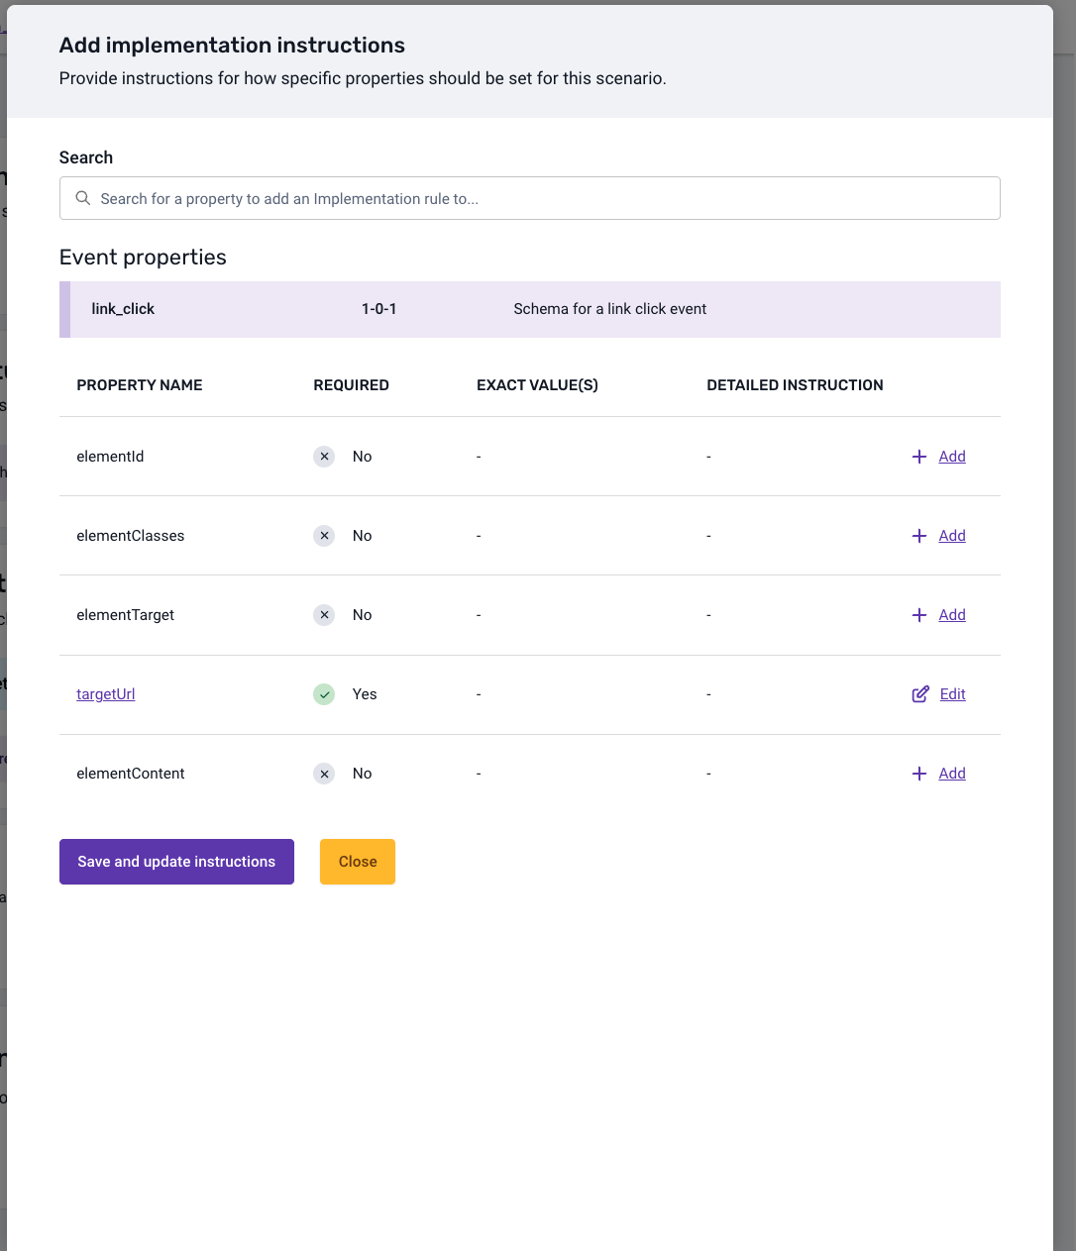The height and width of the screenshot is (1251, 1076).
Task: Toggle the required status for elementClasses
Action: click(324, 535)
